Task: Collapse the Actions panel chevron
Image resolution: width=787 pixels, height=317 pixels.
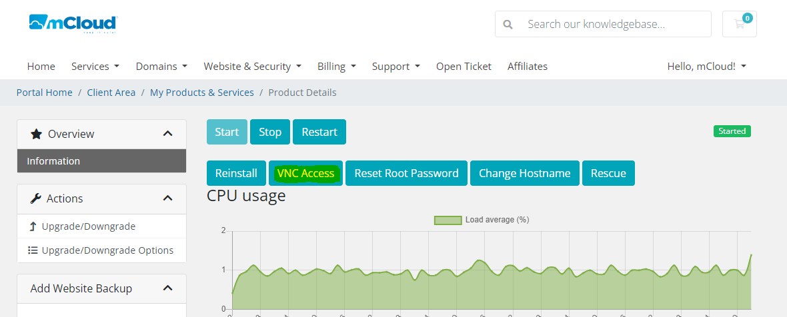Action: [167, 198]
